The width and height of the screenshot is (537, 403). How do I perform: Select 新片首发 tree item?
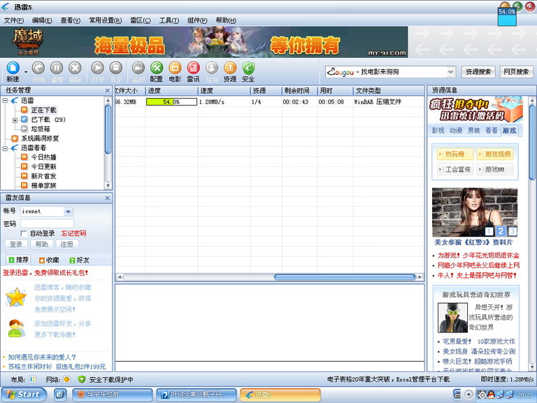click(x=43, y=176)
